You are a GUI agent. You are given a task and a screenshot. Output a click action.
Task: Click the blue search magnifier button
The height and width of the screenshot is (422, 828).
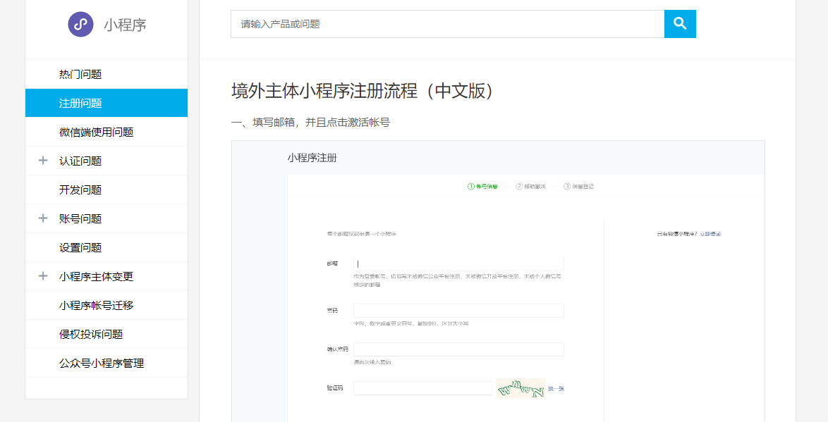coord(680,24)
